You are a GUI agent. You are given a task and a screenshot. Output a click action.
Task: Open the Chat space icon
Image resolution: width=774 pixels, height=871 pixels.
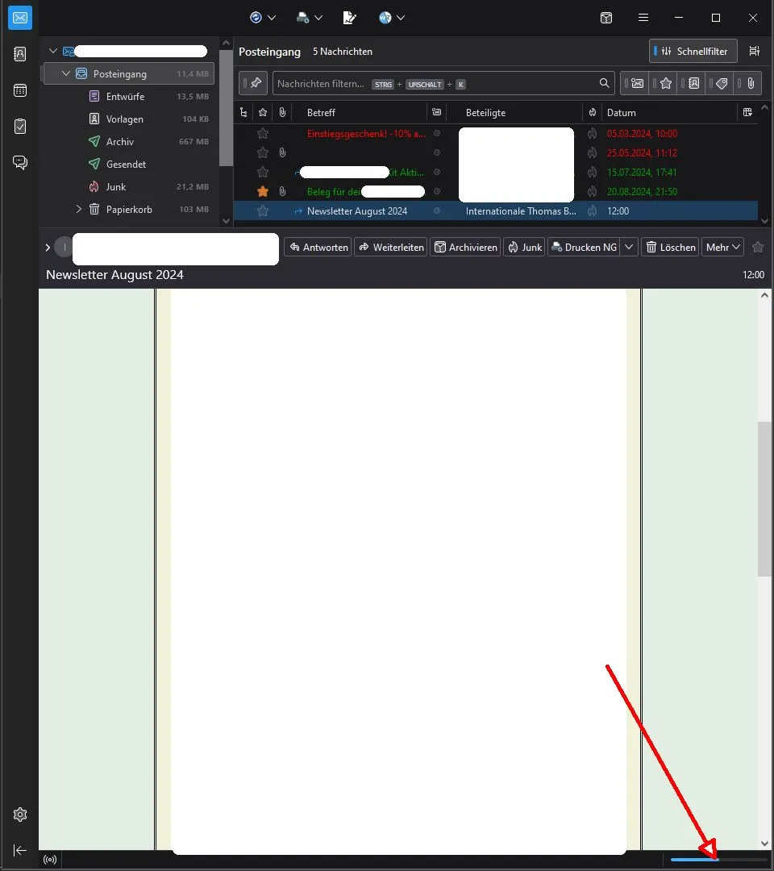[x=20, y=162]
